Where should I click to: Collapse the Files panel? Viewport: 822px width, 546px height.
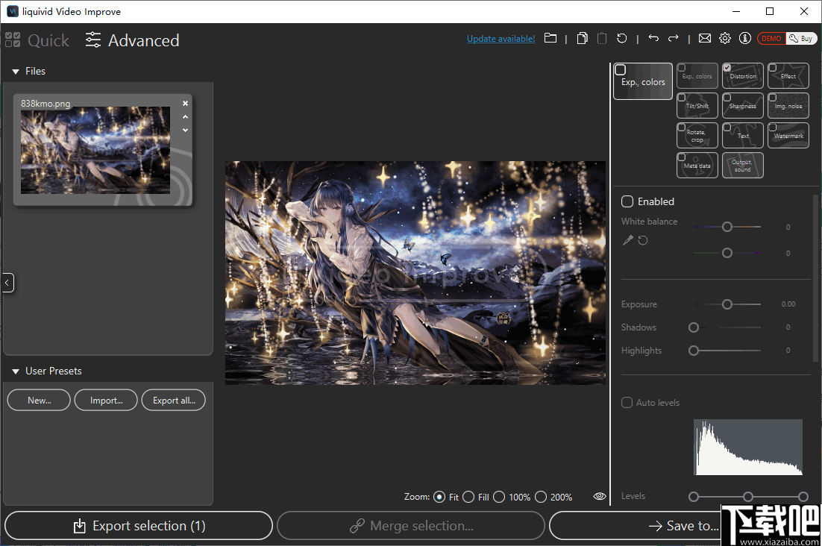click(16, 71)
